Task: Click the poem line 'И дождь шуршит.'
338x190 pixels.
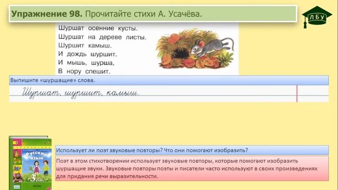Action: (88, 54)
